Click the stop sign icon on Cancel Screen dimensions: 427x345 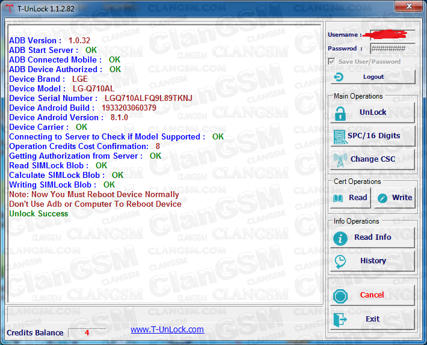click(x=340, y=296)
